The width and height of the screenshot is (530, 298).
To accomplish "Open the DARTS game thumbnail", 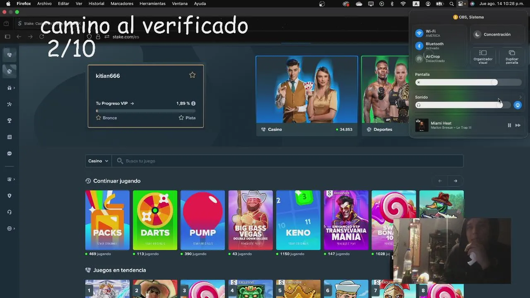I will tap(155, 220).
